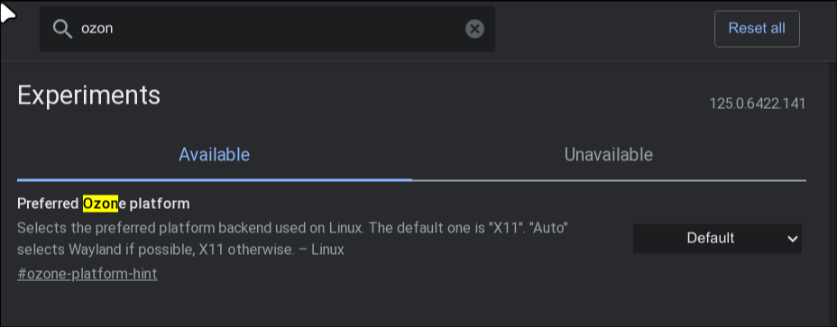Click the quoted "X11" text in description
Image resolution: width=837 pixels, height=327 pixels.
pyautogui.click(x=507, y=228)
